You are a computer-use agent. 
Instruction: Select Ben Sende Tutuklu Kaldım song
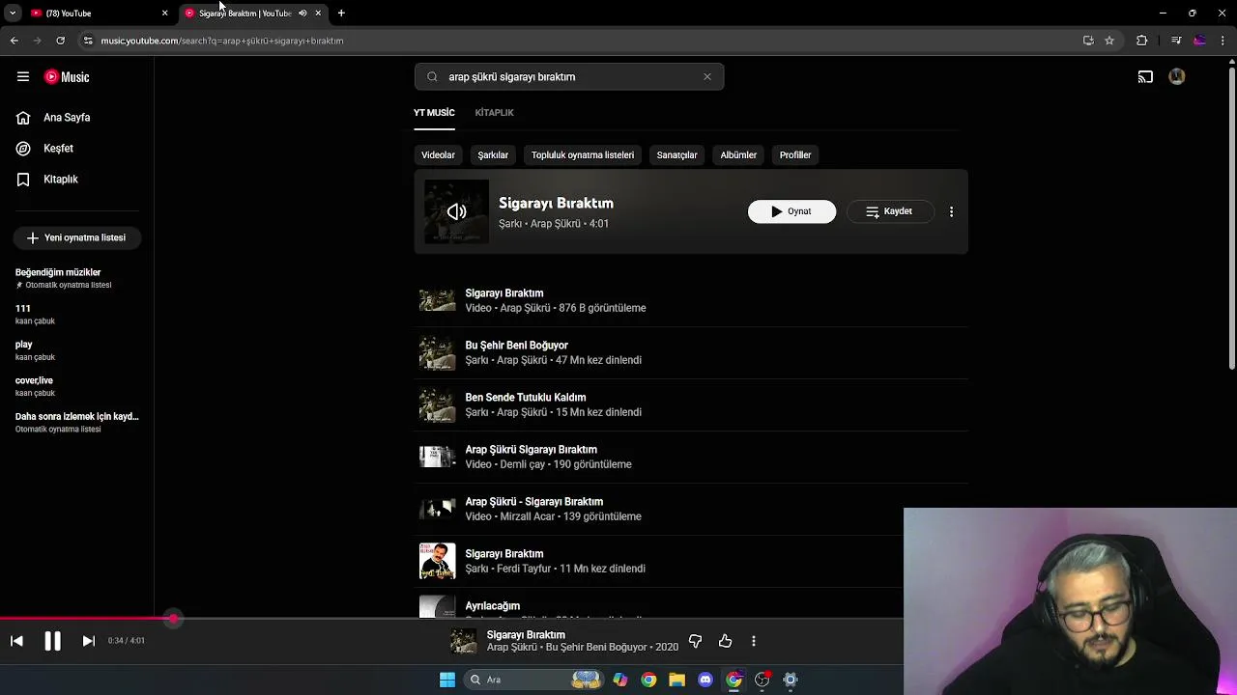(691, 404)
